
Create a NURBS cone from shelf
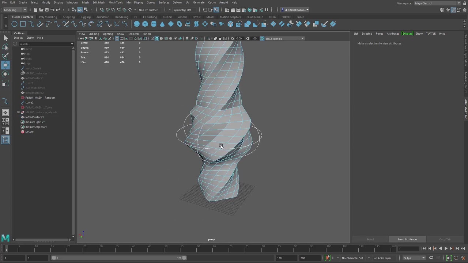[162, 24]
